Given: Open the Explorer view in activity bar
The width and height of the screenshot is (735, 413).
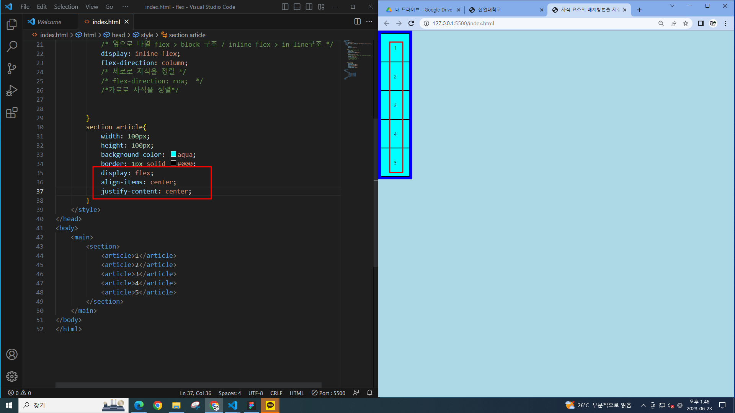Looking at the screenshot, I should [x=12, y=24].
